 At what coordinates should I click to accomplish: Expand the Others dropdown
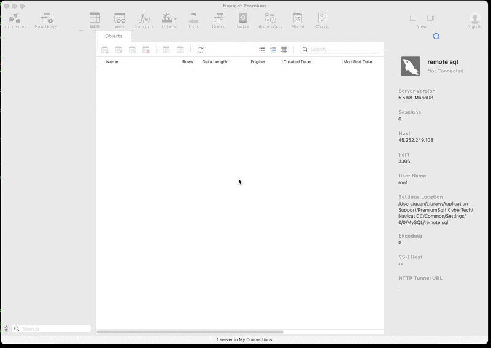click(x=169, y=20)
